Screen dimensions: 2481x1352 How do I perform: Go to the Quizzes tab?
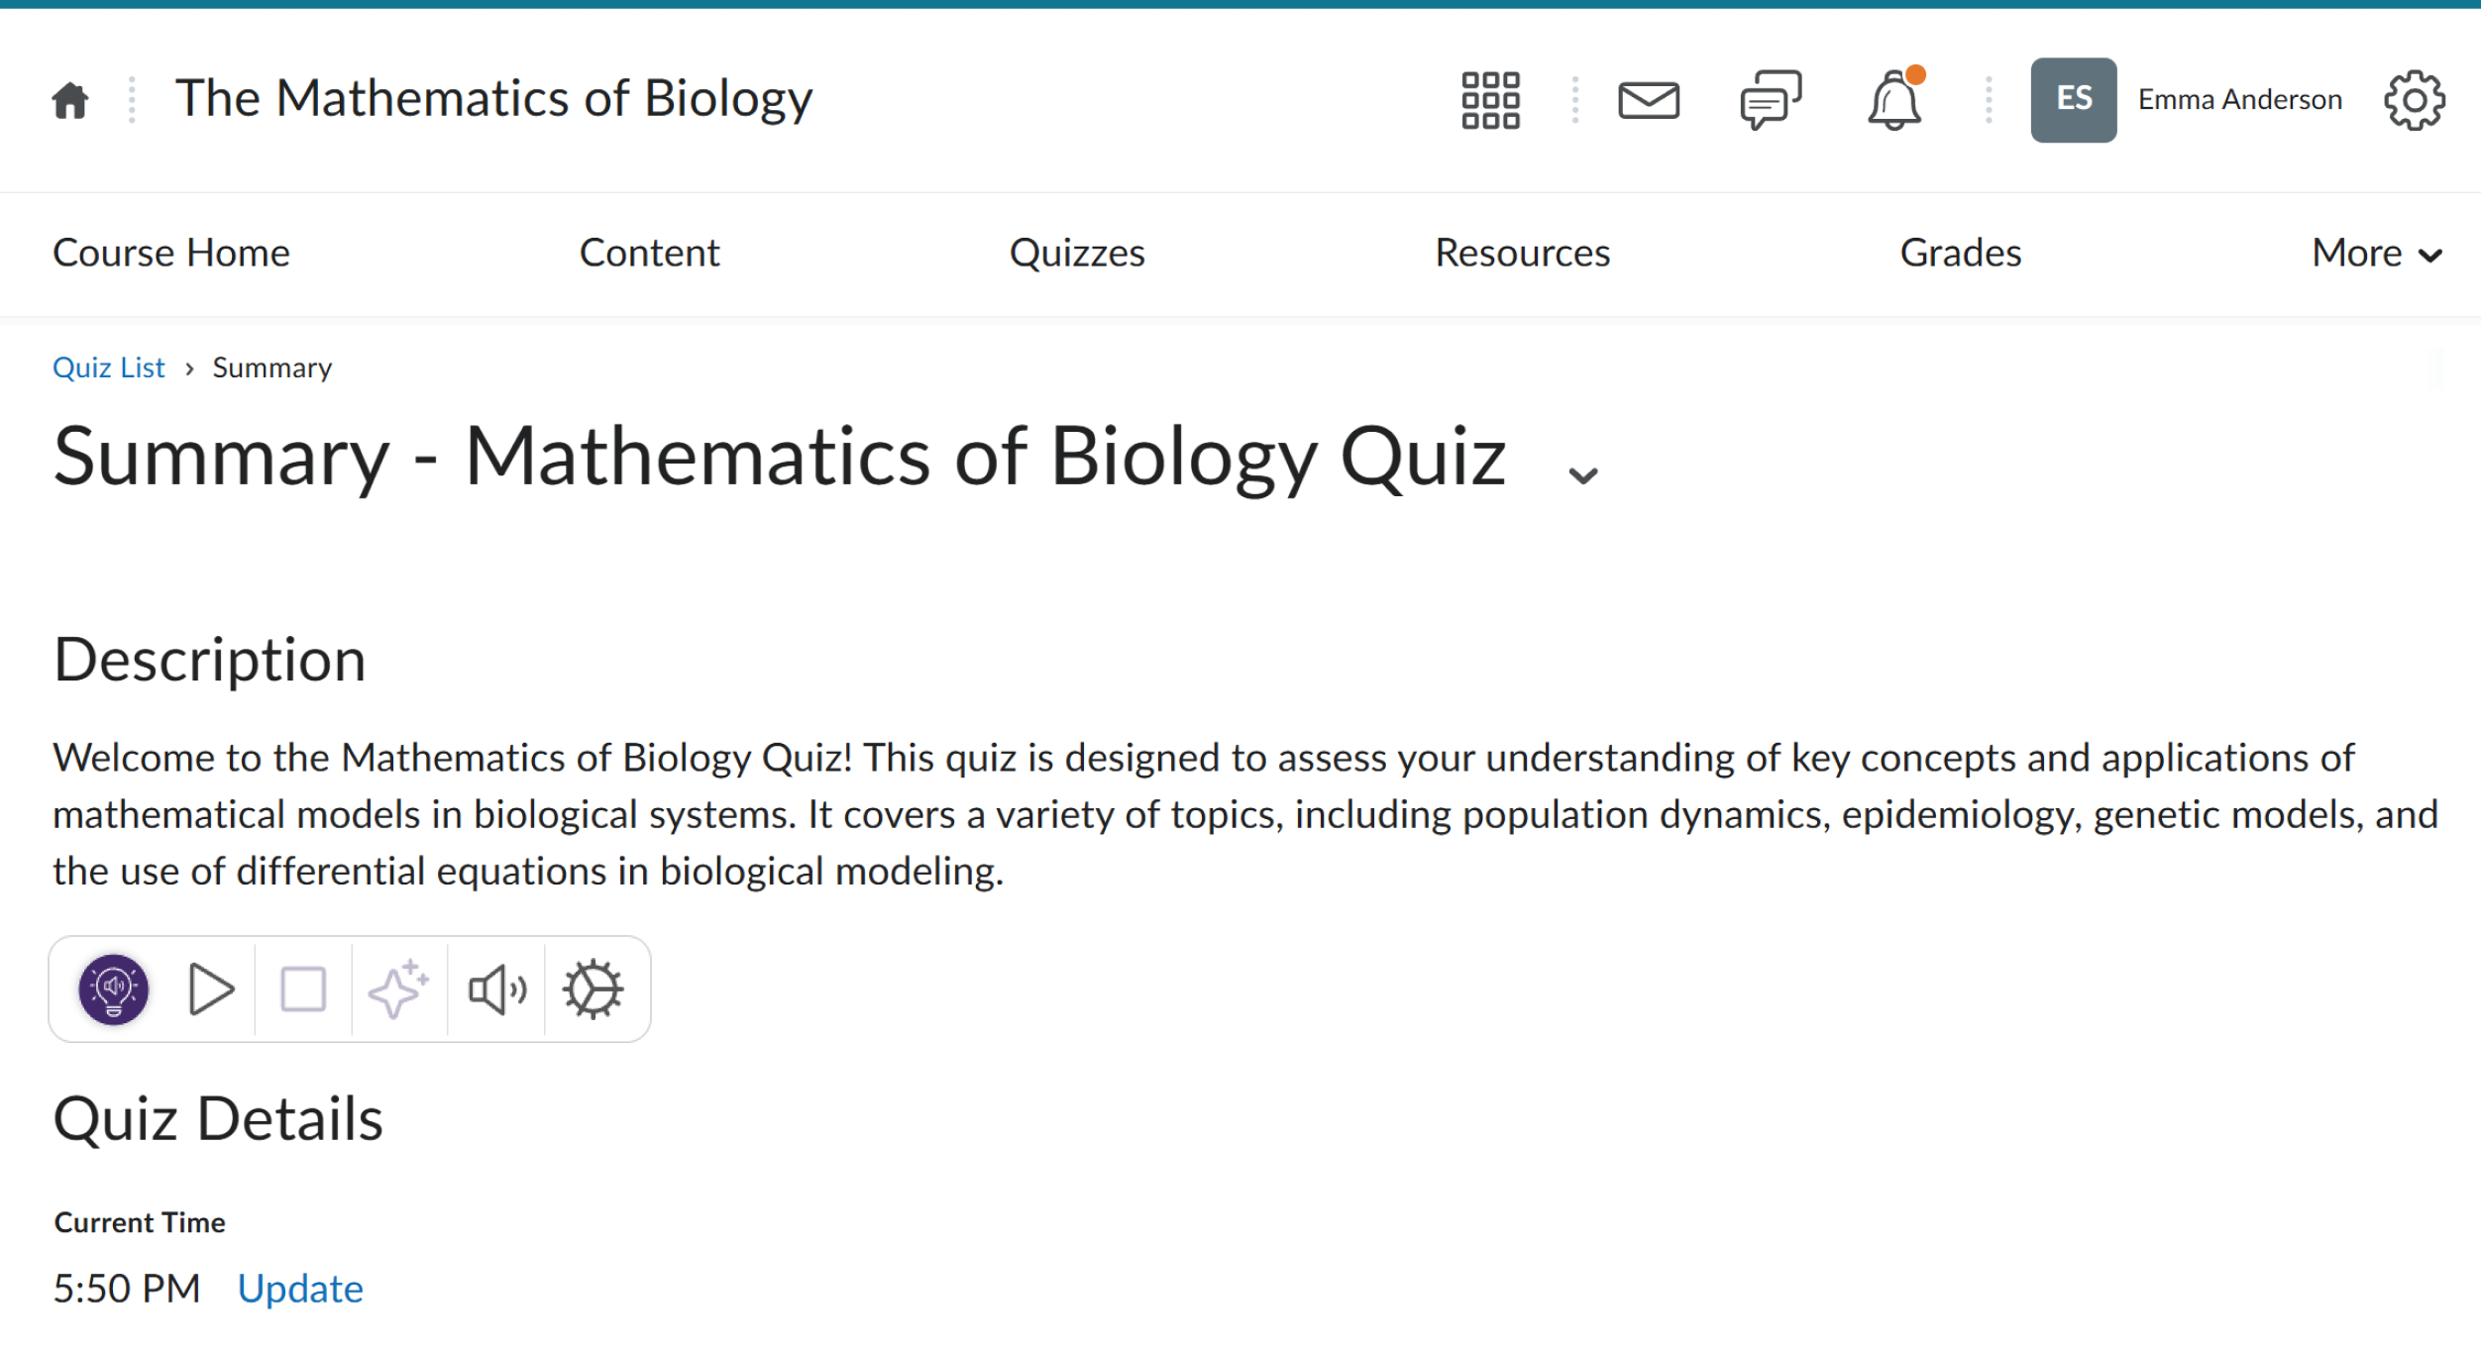tap(1077, 254)
